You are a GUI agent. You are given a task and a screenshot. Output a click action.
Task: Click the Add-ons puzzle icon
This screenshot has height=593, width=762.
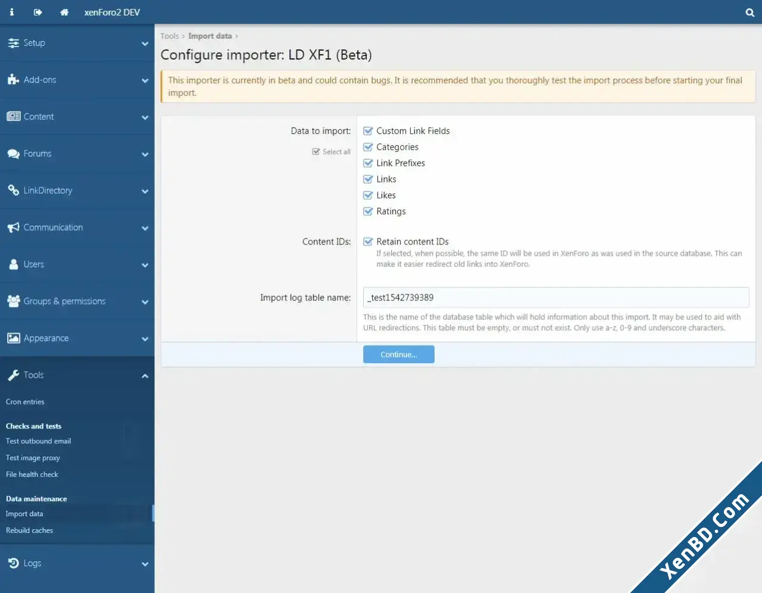pyautogui.click(x=13, y=79)
